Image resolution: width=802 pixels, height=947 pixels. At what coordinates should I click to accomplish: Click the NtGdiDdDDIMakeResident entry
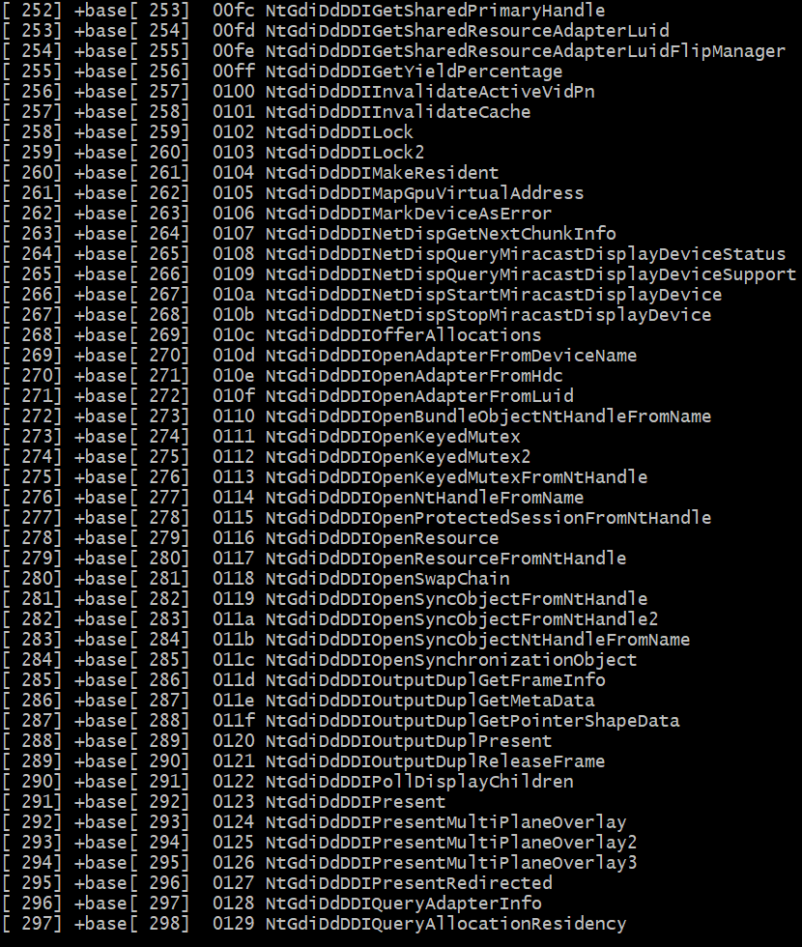[383, 173]
